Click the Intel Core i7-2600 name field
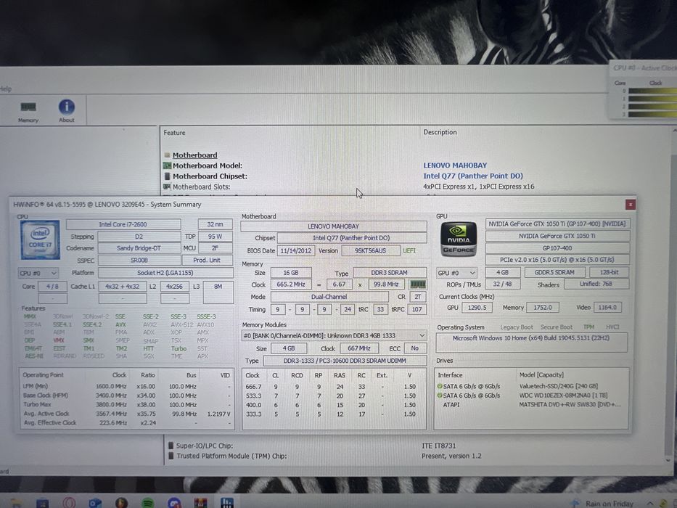This screenshot has height=508, width=677. coord(123,224)
